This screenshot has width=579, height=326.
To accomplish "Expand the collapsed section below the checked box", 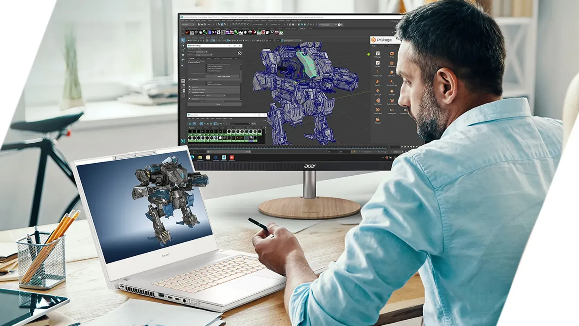I will [x=190, y=87].
